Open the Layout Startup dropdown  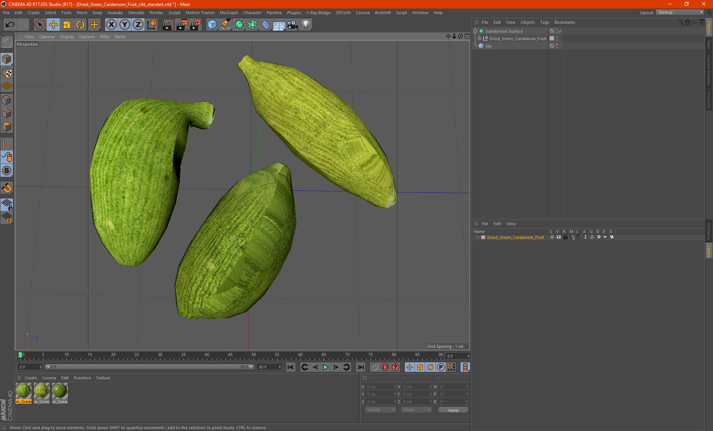[x=680, y=12]
